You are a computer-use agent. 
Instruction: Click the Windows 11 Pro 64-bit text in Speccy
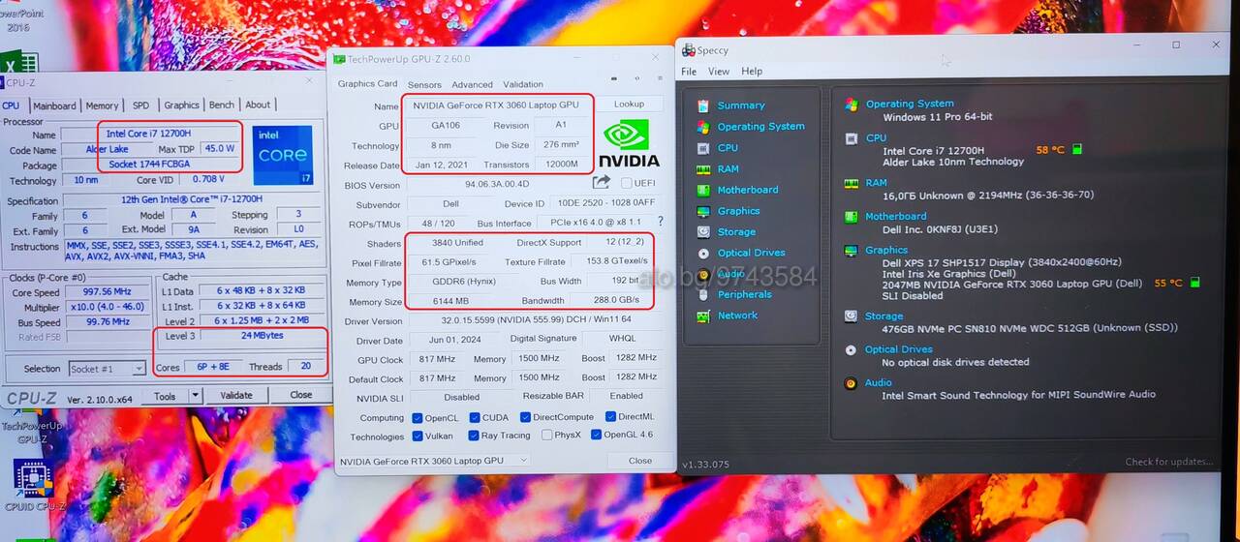(x=938, y=117)
